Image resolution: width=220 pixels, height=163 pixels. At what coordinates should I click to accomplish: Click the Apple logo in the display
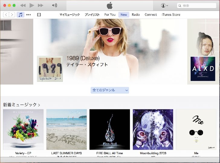tap(110, 6)
